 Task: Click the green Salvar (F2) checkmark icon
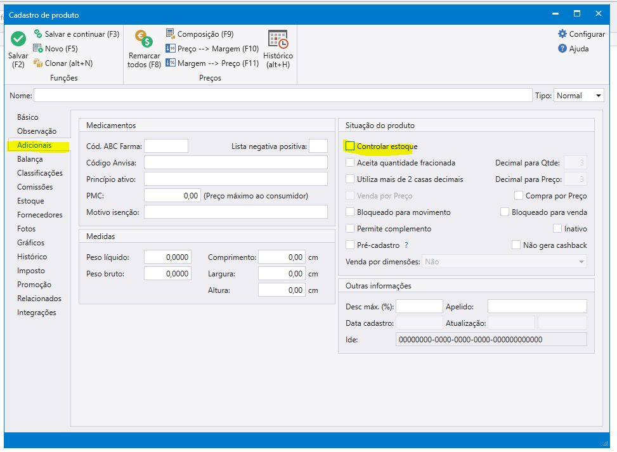[18, 39]
